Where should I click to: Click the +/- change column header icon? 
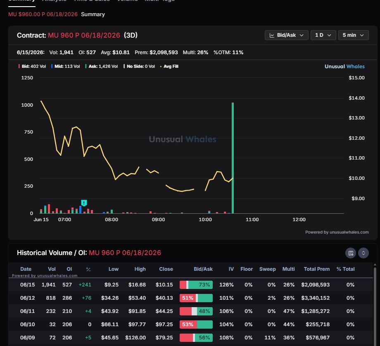point(88,269)
